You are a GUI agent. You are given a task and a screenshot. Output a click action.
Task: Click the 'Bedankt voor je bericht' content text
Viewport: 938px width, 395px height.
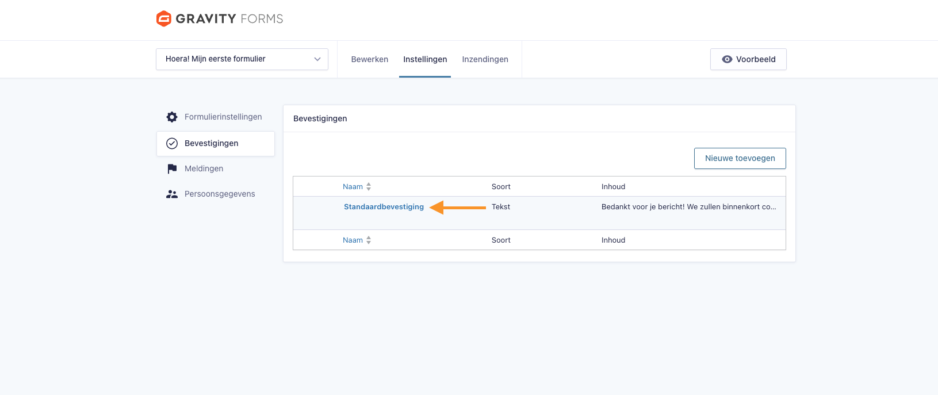688,207
